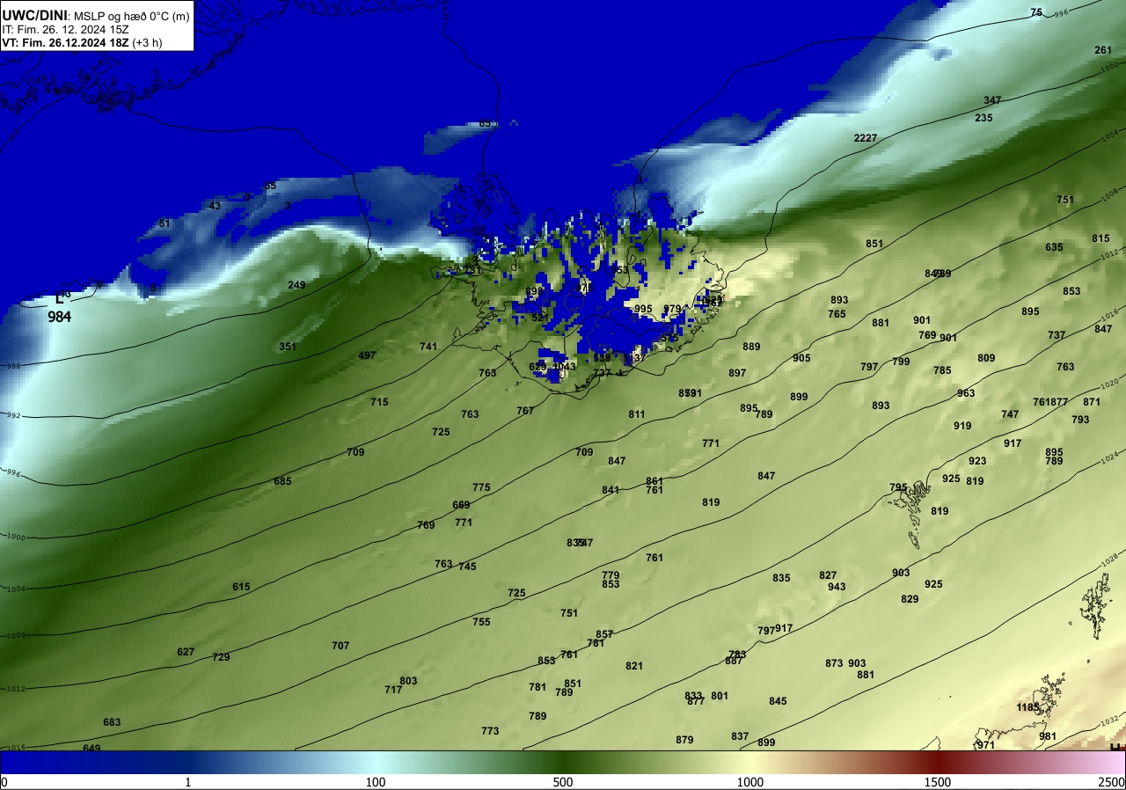The height and width of the screenshot is (790, 1126).
Task: Click the 1185 value near bottom right
Action: coord(1027,707)
